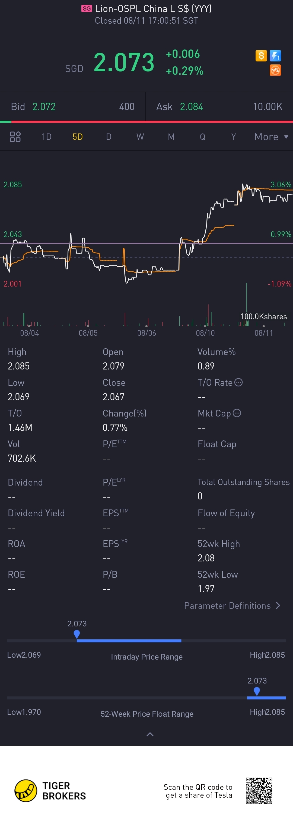
Task: Open the Mkt Cap info bubble icon
Action: (237, 413)
